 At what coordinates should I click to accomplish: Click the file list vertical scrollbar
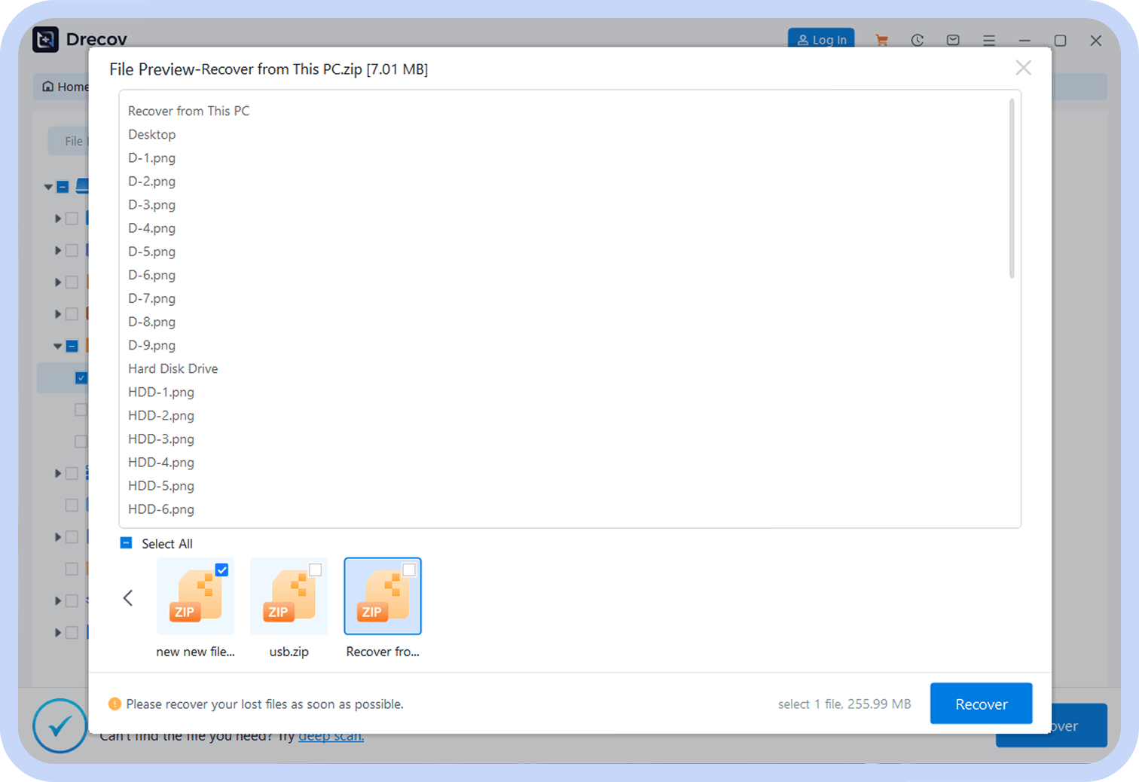[x=1011, y=188]
